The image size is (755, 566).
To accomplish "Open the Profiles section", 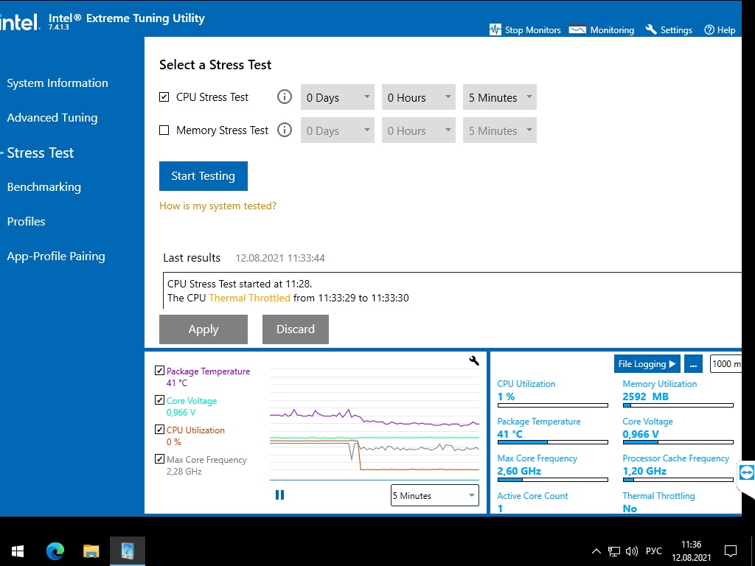I will [26, 221].
